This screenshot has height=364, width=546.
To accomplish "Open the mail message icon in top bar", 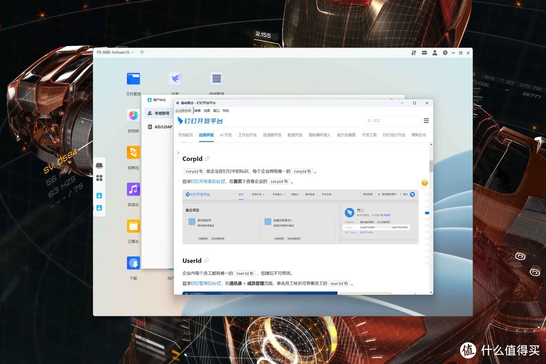I will [x=424, y=53].
